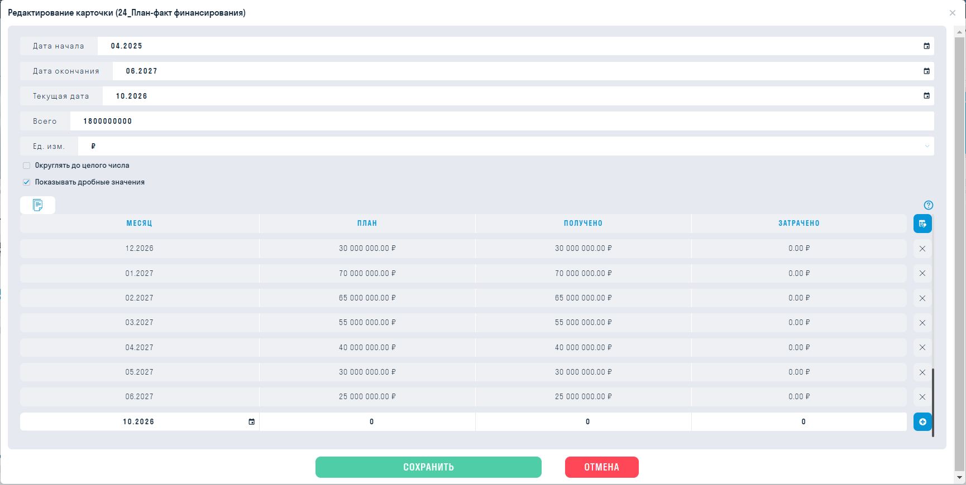Image resolution: width=966 pixels, height=485 pixels.
Task: Delete the 12.2026 row
Action: pos(922,249)
